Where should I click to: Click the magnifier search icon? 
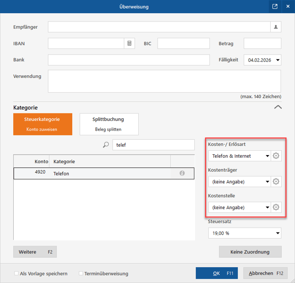point(106,145)
